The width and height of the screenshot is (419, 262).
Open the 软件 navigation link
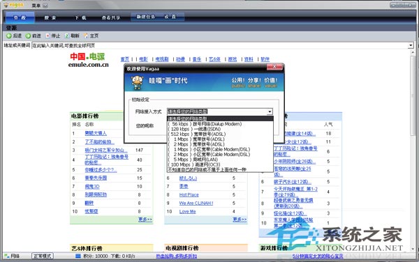click(x=265, y=59)
